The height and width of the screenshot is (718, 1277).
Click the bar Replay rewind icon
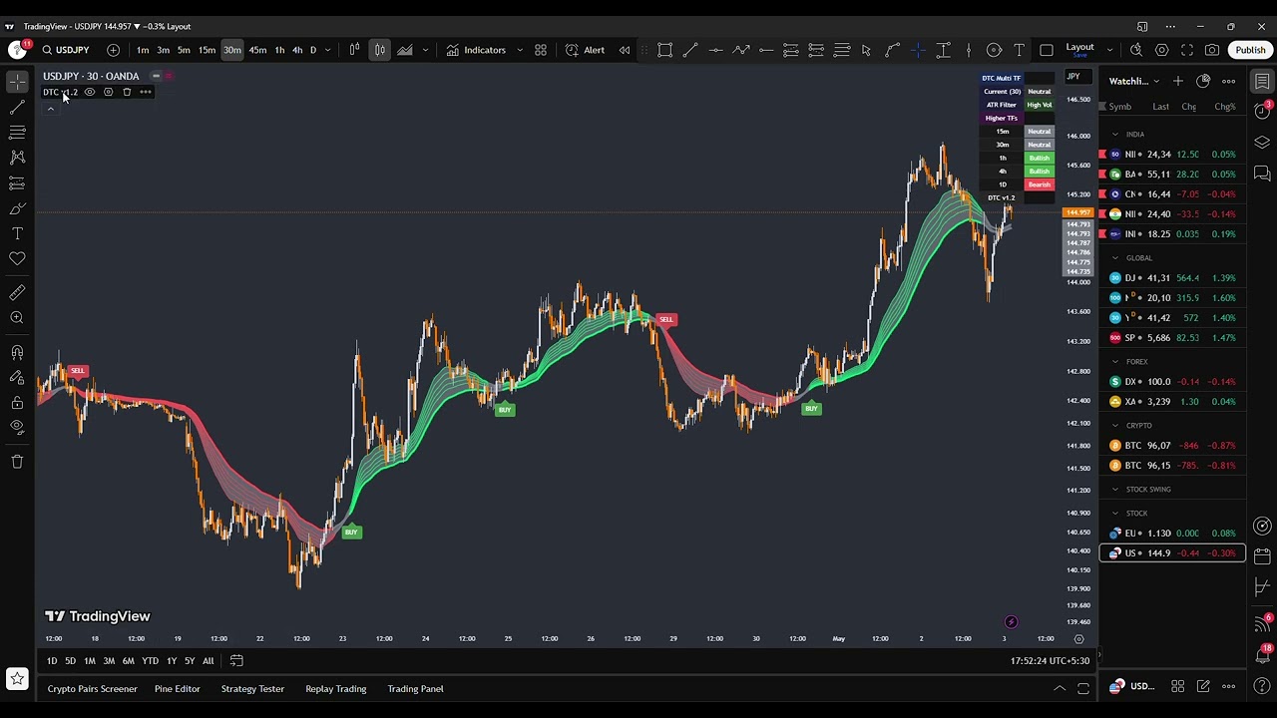[625, 50]
